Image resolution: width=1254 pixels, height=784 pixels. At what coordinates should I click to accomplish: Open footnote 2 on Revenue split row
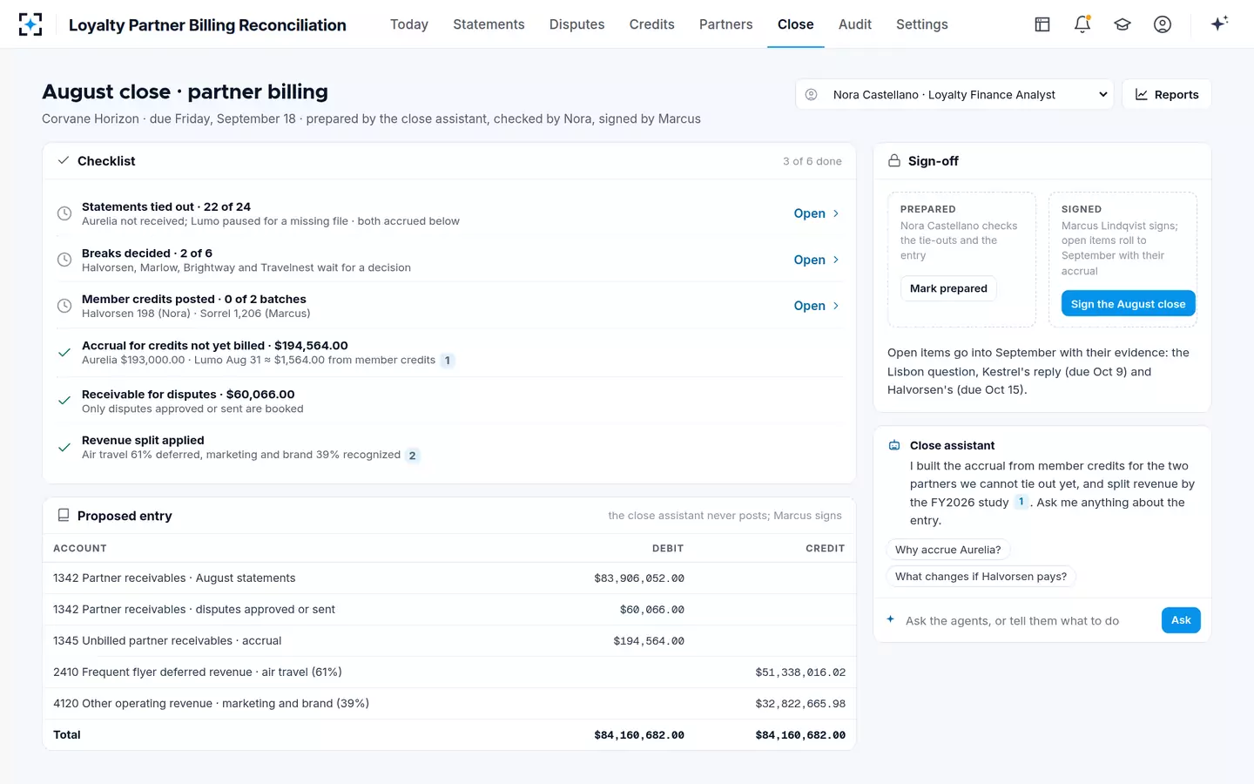(413, 456)
